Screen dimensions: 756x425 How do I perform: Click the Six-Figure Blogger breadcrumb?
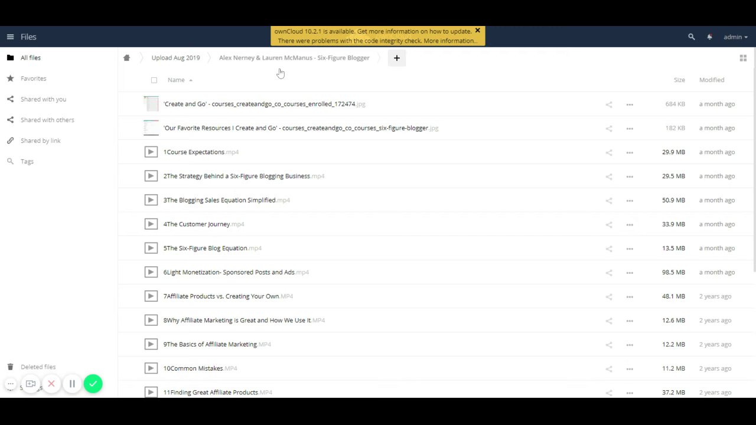tap(294, 58)
